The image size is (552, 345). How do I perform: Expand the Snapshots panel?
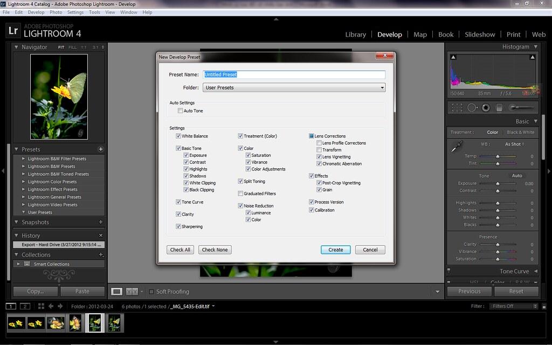(x=16, y=222)
